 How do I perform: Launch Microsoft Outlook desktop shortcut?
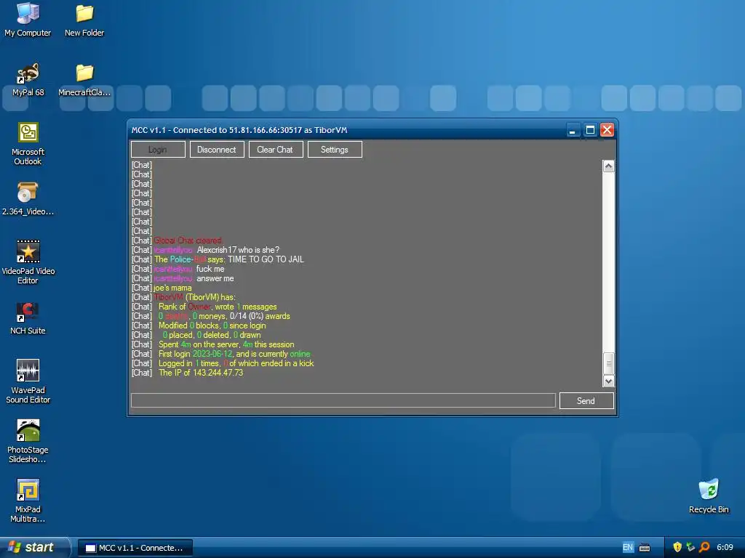pyautogui.click(x=28, y=144)
